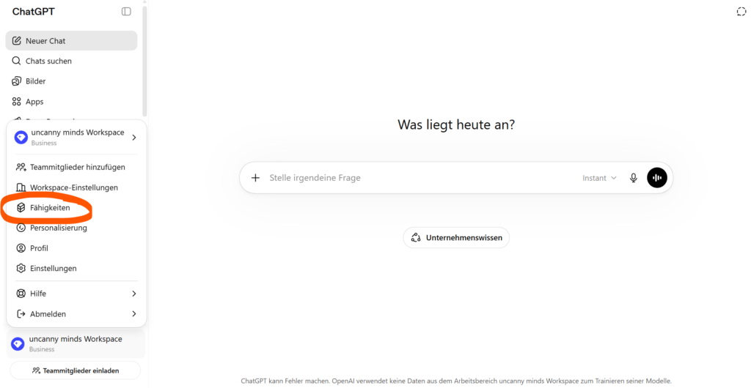Screen dimensions: 751x388
Task: Open the Apps section
Action: (x=34, y=102)
